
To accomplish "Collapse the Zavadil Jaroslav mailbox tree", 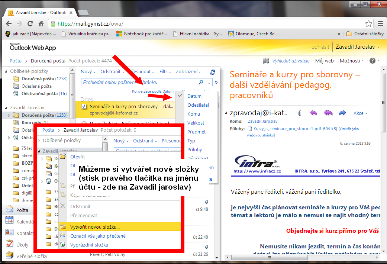I will [x=6, y=108].
